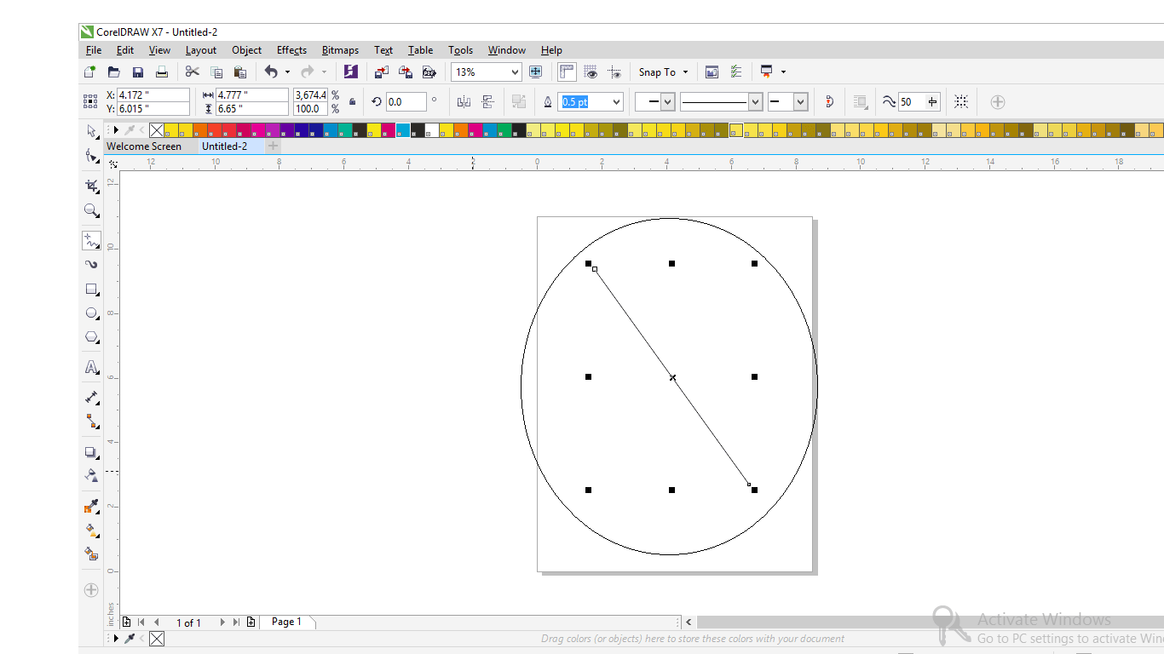Select the Pick tool
The height and width of the screenshot is (654, 1164).
(91, 131)
